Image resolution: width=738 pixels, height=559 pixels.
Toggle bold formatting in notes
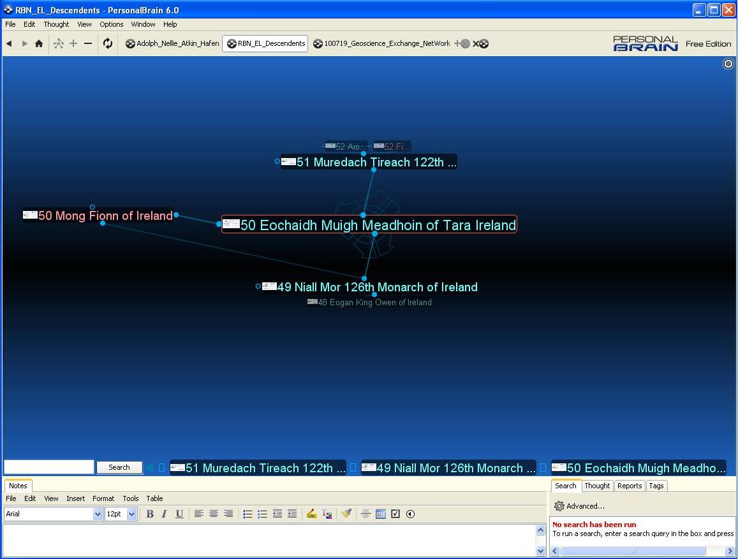pyautogui.click(x=150, y=514)
